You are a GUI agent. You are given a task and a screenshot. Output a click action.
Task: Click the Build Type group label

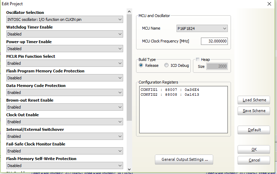[147, 60]
